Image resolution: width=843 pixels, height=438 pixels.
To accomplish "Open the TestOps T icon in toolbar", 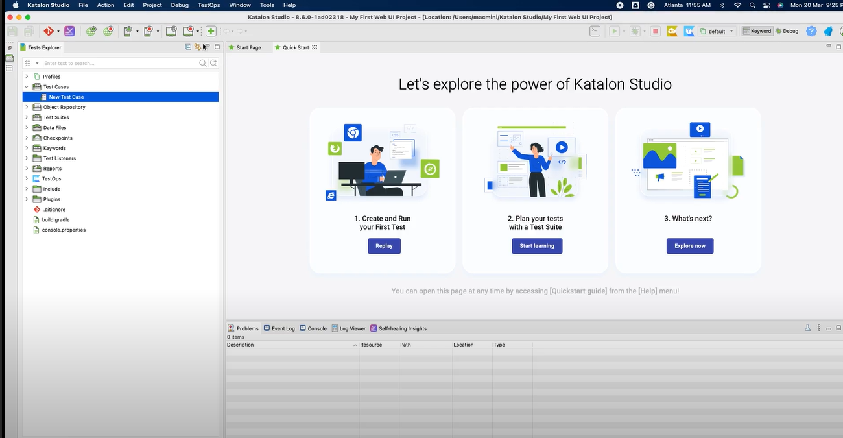I will [x=689, y=31].
